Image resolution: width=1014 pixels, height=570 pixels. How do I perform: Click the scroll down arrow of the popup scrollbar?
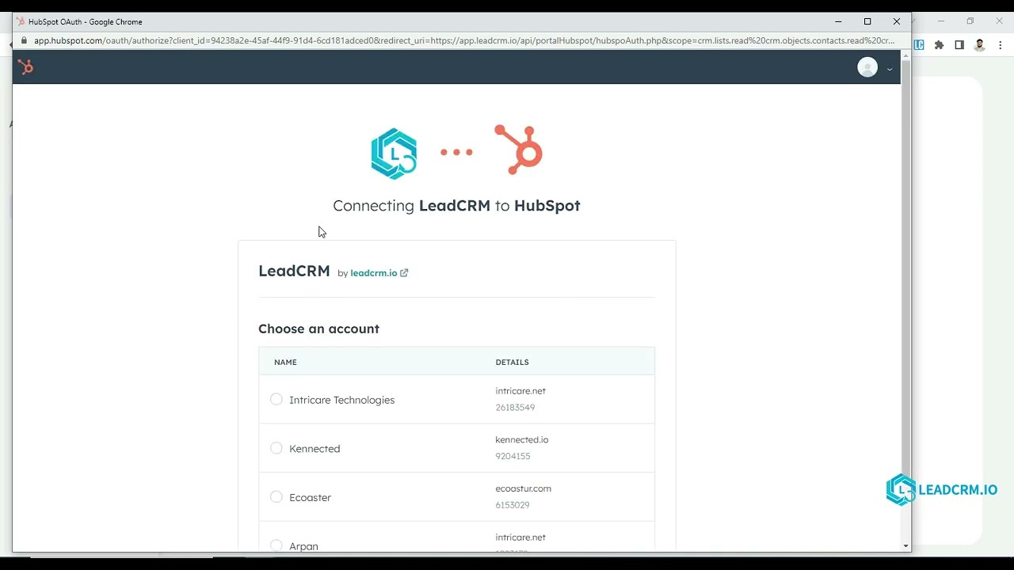click(x=905, y=546)
